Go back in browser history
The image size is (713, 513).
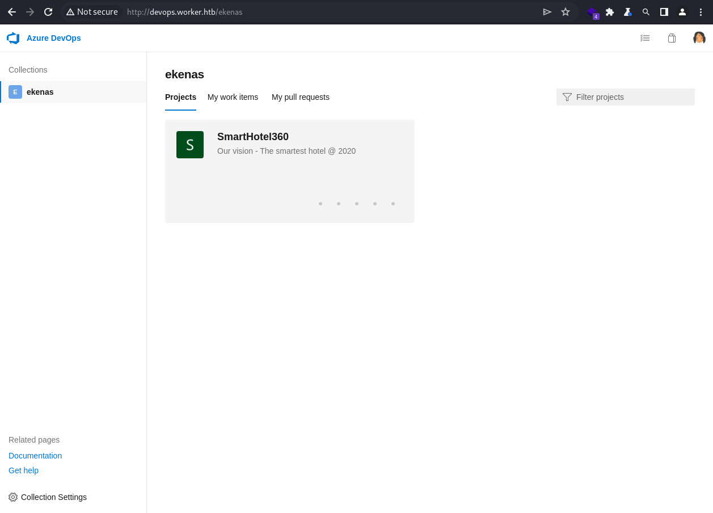coord(12,12)
